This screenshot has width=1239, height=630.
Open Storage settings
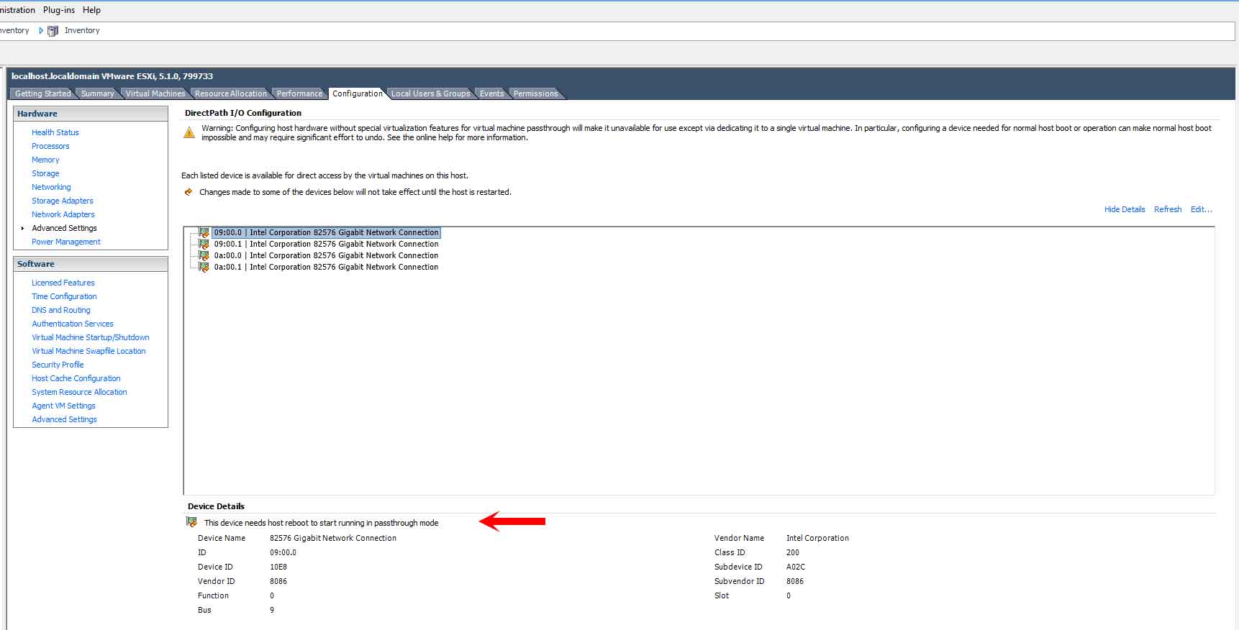point(45,173)
